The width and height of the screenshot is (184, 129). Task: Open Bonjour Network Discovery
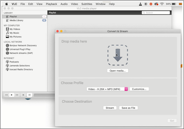tap(23, 46)
